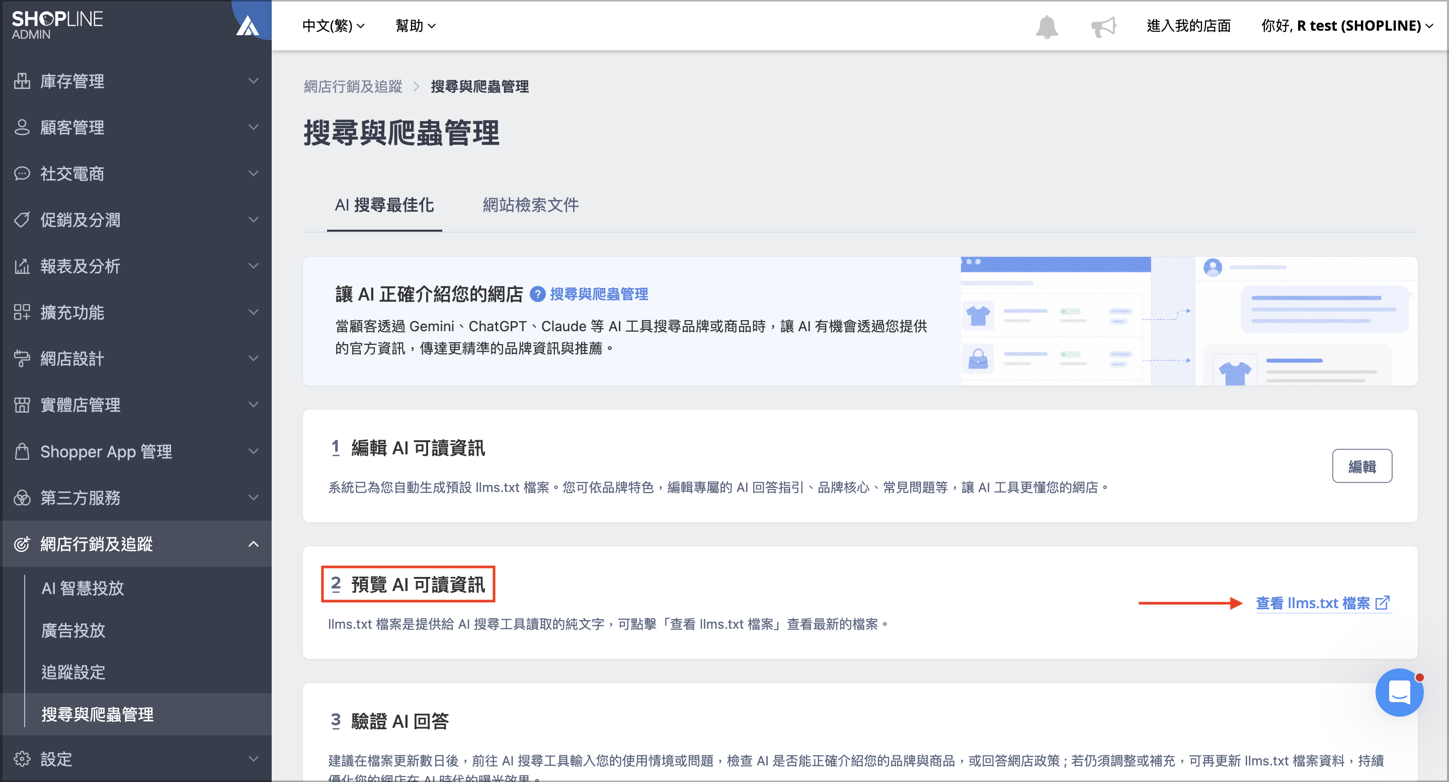Image resolution: width=1449 pixels, height=782 pixels.
Task: Open the 幫助 help dropdown
Action: [x=415, y=26]
